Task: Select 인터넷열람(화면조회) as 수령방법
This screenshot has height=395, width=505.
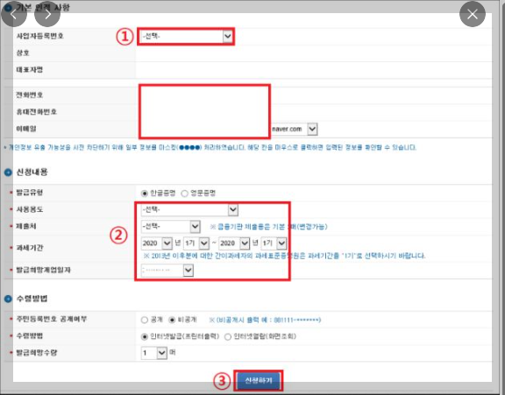Action: tap(228, 337)
